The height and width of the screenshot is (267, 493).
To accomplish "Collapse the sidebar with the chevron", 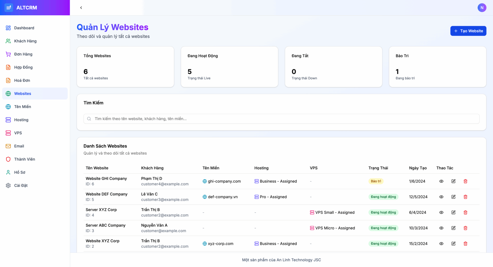I will 81,8.
